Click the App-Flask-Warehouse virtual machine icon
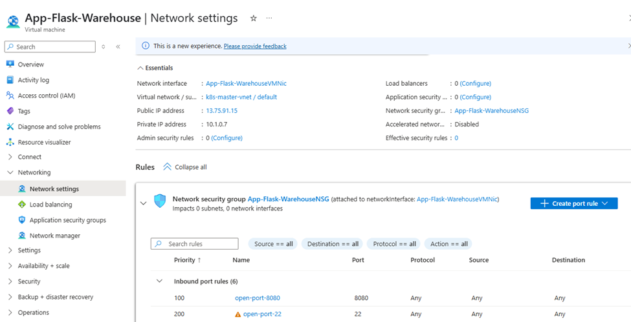Image resolution: width=631 pixels, height=322 pixels. tap(13, 22)
